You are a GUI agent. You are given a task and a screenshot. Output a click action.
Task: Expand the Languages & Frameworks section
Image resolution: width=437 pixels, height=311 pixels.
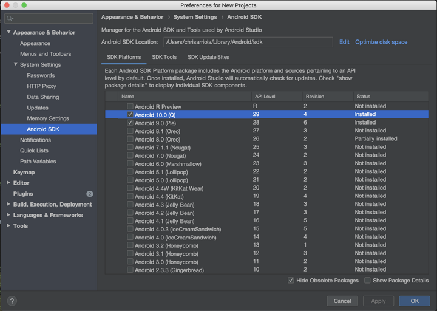[8, 215]
